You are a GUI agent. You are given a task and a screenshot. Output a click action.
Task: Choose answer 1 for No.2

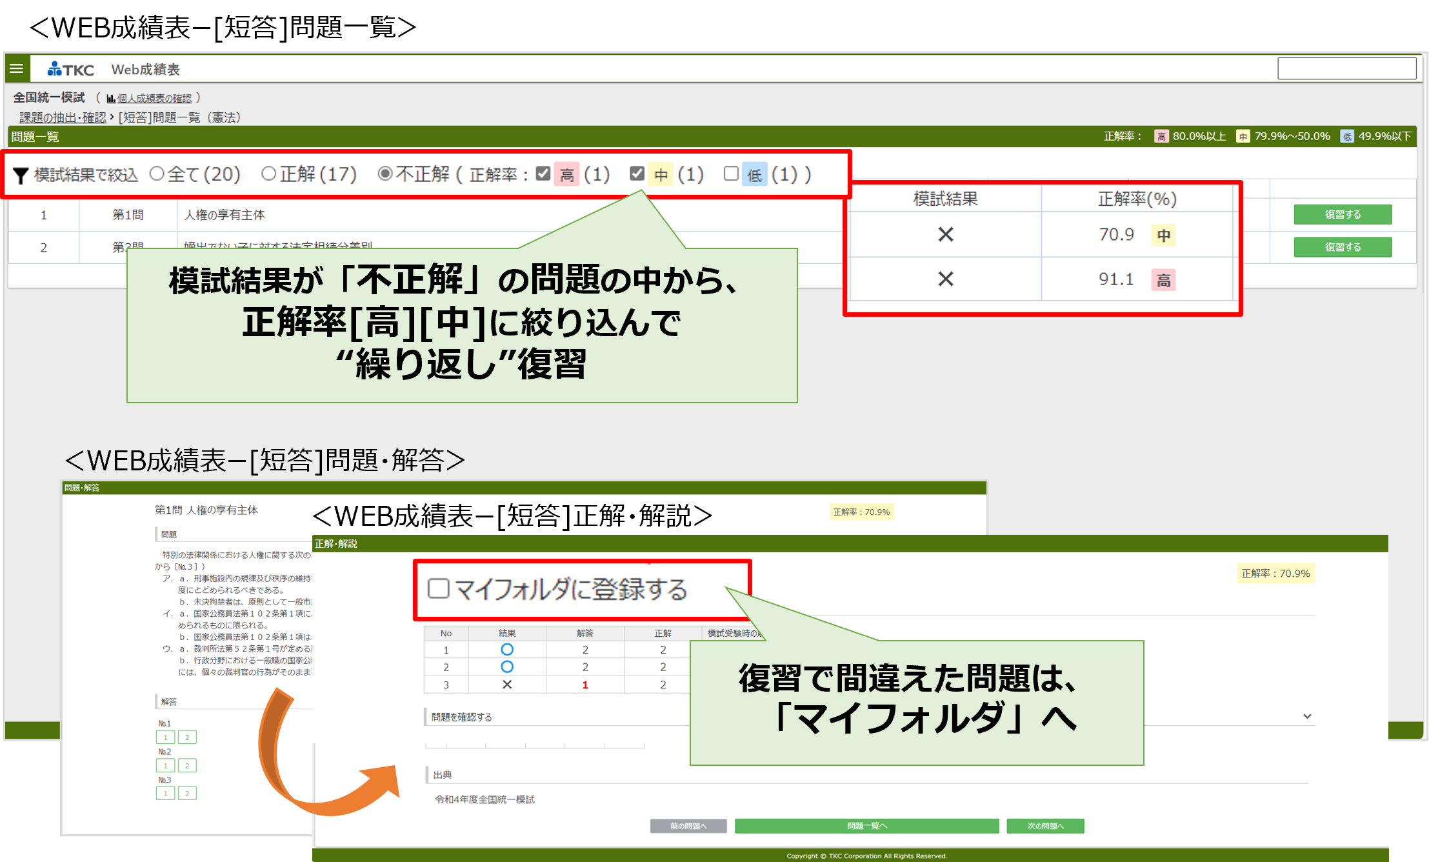coord(165,765)
